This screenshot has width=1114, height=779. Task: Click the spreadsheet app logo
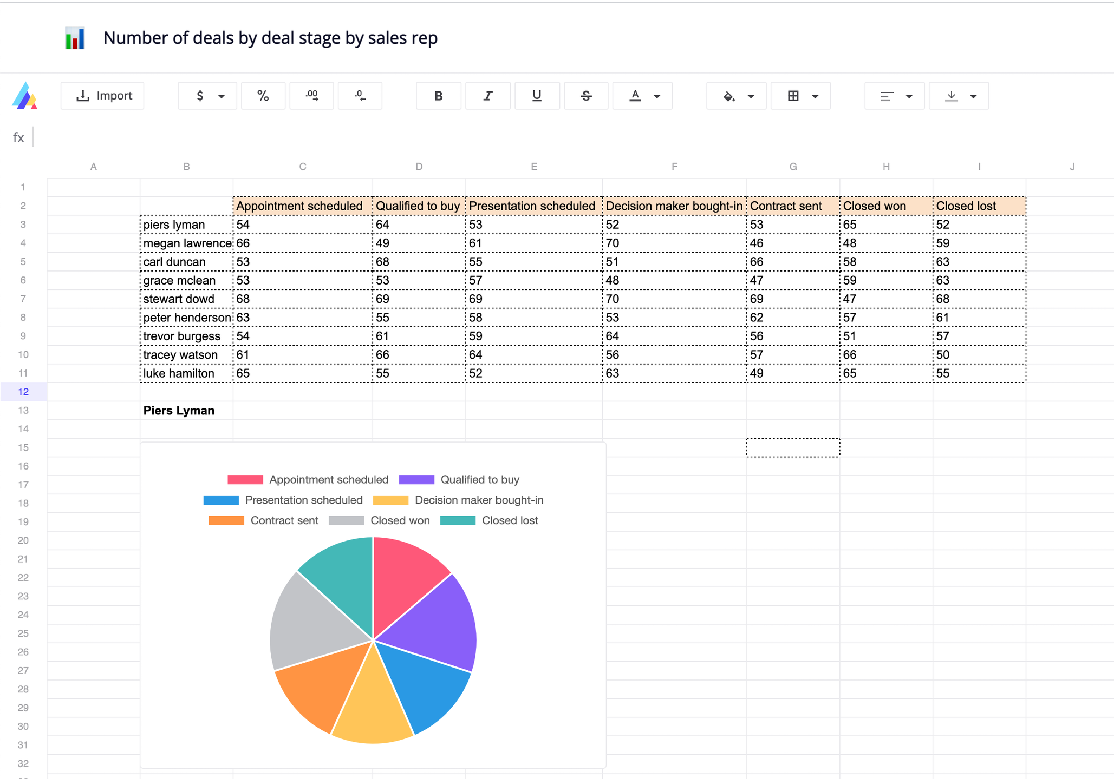(24, 95)
